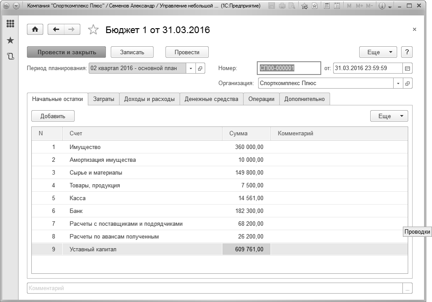
Task: Open history icon in left sidebar
Action: 10,56
